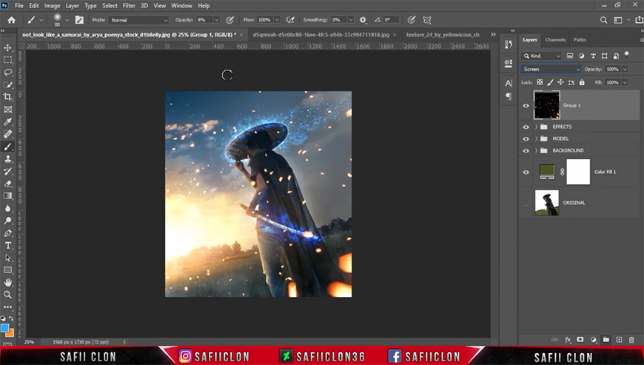
Task: Switch to the Channels tab
Action: tap(555, 40)
